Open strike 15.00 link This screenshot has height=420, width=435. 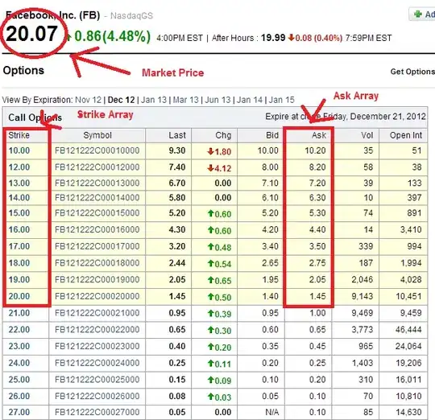pyautogui.click(x=19, y=212)
